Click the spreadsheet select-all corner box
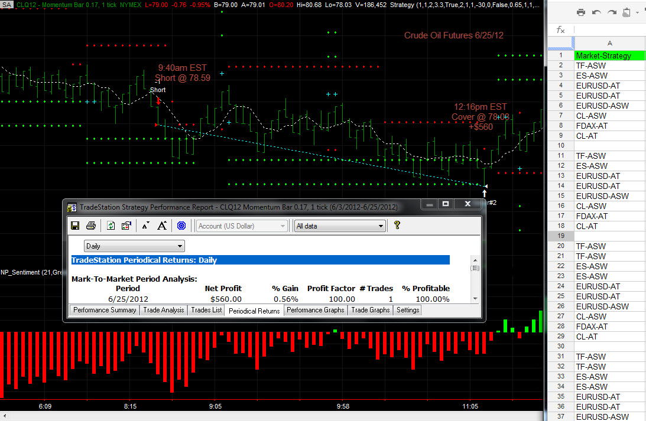 point(561,43)
